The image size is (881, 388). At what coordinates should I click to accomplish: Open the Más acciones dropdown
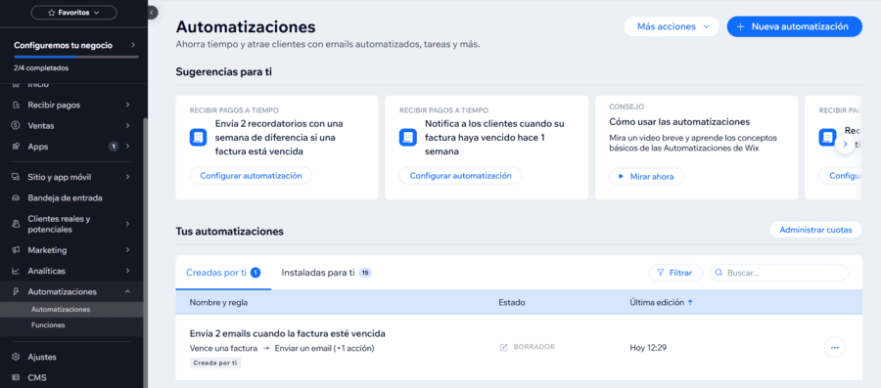672,26
